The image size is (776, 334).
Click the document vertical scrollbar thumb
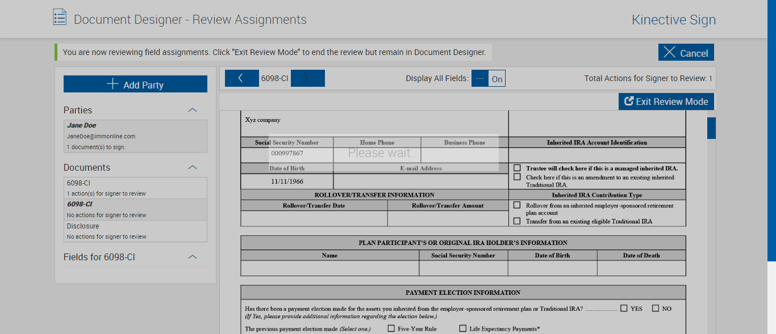click(711, 128)
